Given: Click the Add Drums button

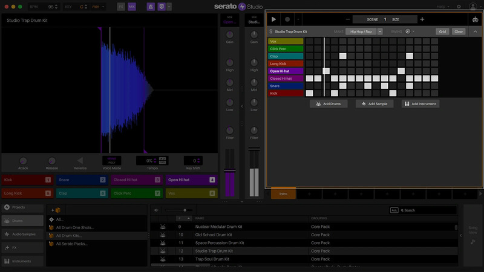Looking at the screenshot, I should tap(329, 104).
